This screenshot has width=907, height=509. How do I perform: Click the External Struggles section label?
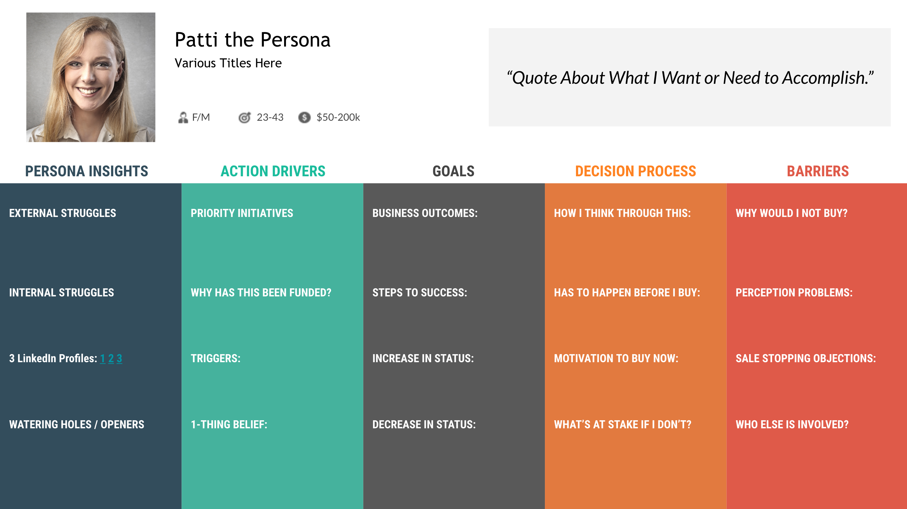tap(63, 213)
